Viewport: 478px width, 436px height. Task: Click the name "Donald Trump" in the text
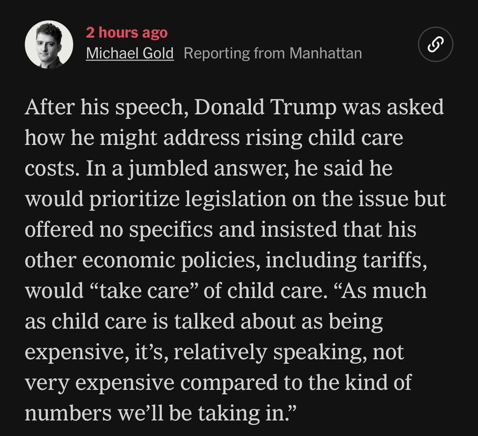(265, 107)
